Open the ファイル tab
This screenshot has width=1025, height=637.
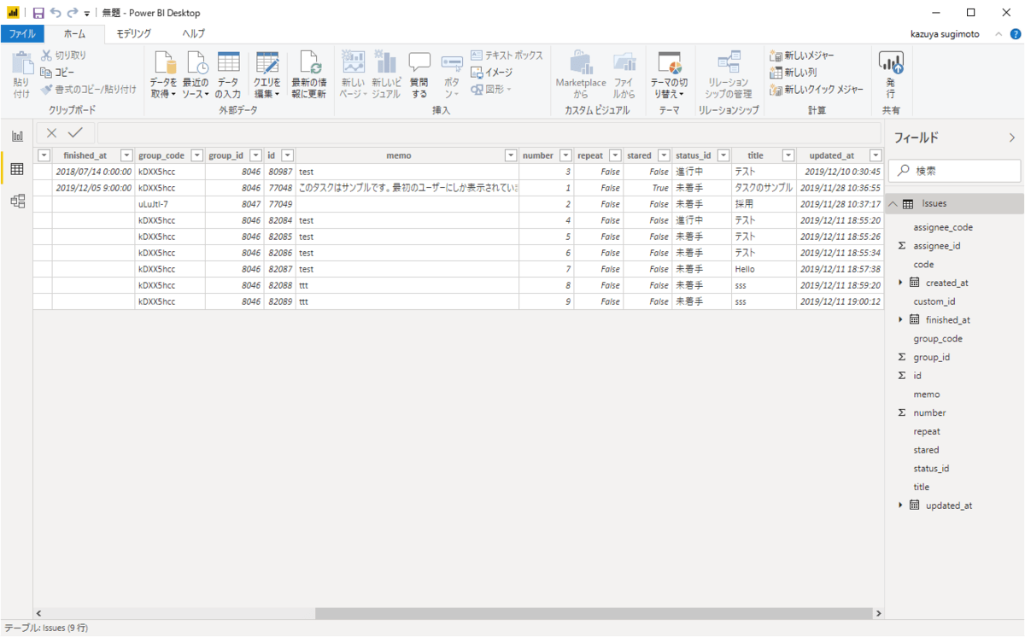point(22,34)
